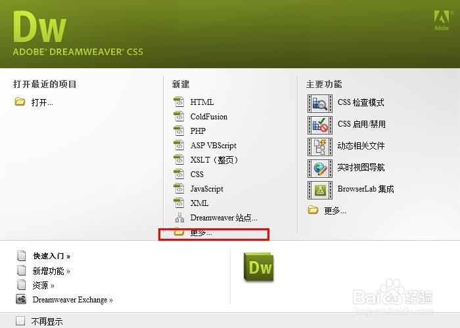Viewport: 460px width, 328px height.
Task: Open the BrowserLab integration flask icon
Action: 320,190
